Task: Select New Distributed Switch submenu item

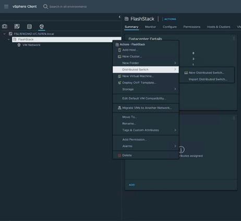Action: pyautogui.click(x=207, y=73)
